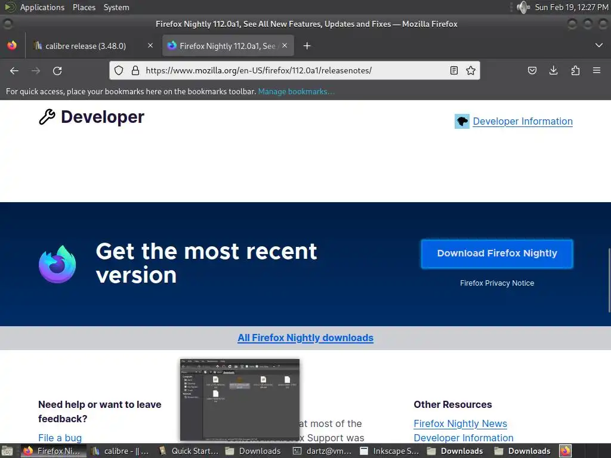Expand the list all tabs chevron
Screen dimensions: 611x458
(x=599, y=45)
